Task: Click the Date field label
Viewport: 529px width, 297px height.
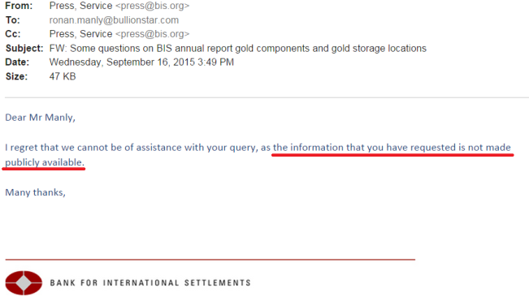Action: coord(17,62)
